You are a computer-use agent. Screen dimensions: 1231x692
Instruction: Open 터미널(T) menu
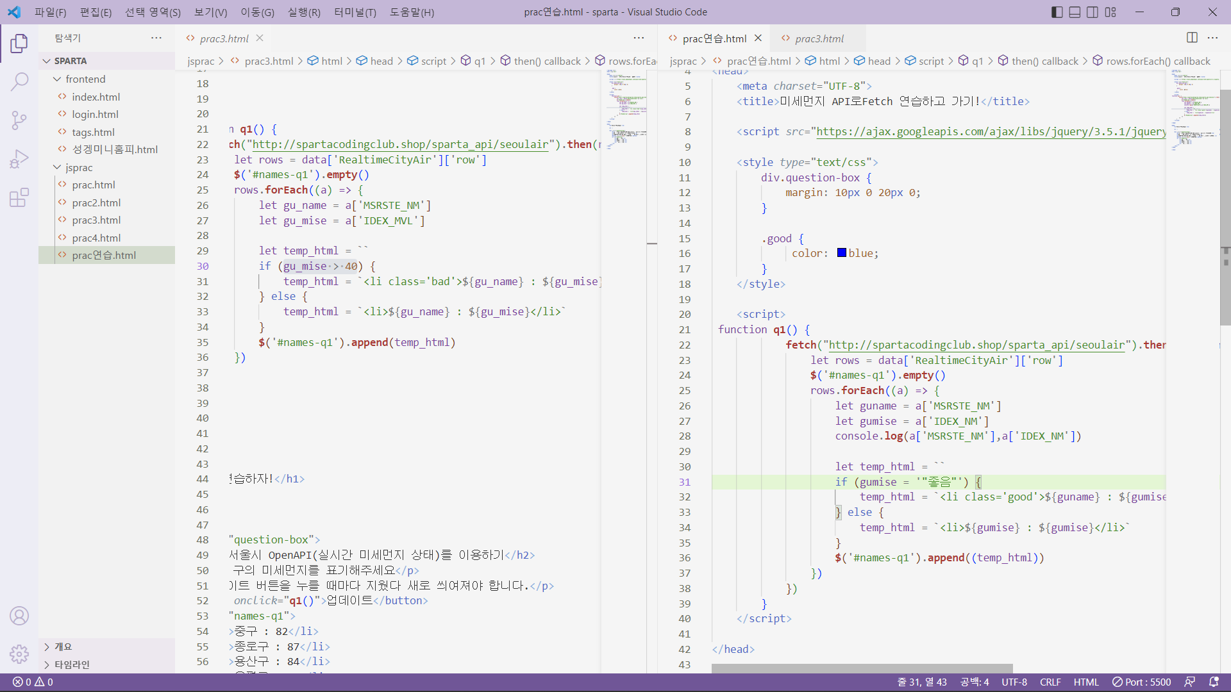coord(355,12)
